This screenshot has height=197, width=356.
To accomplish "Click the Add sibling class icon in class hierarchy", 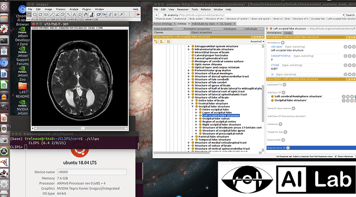I will point(161,41).
